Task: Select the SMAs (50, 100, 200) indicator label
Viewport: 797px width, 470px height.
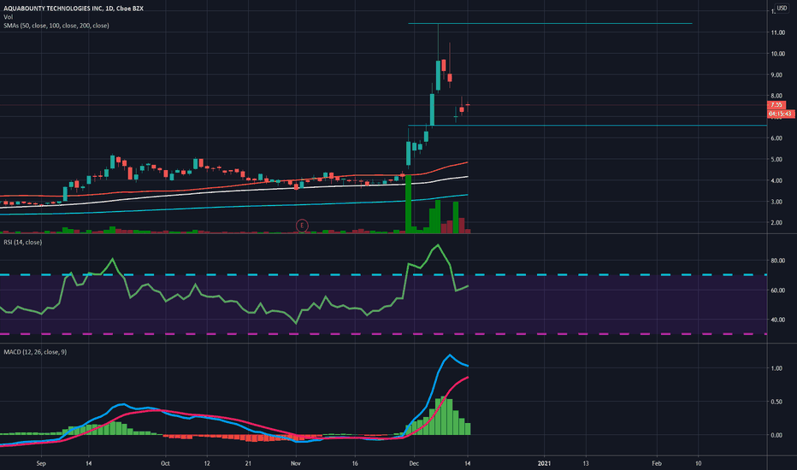Action: click(x=56, y=26)
